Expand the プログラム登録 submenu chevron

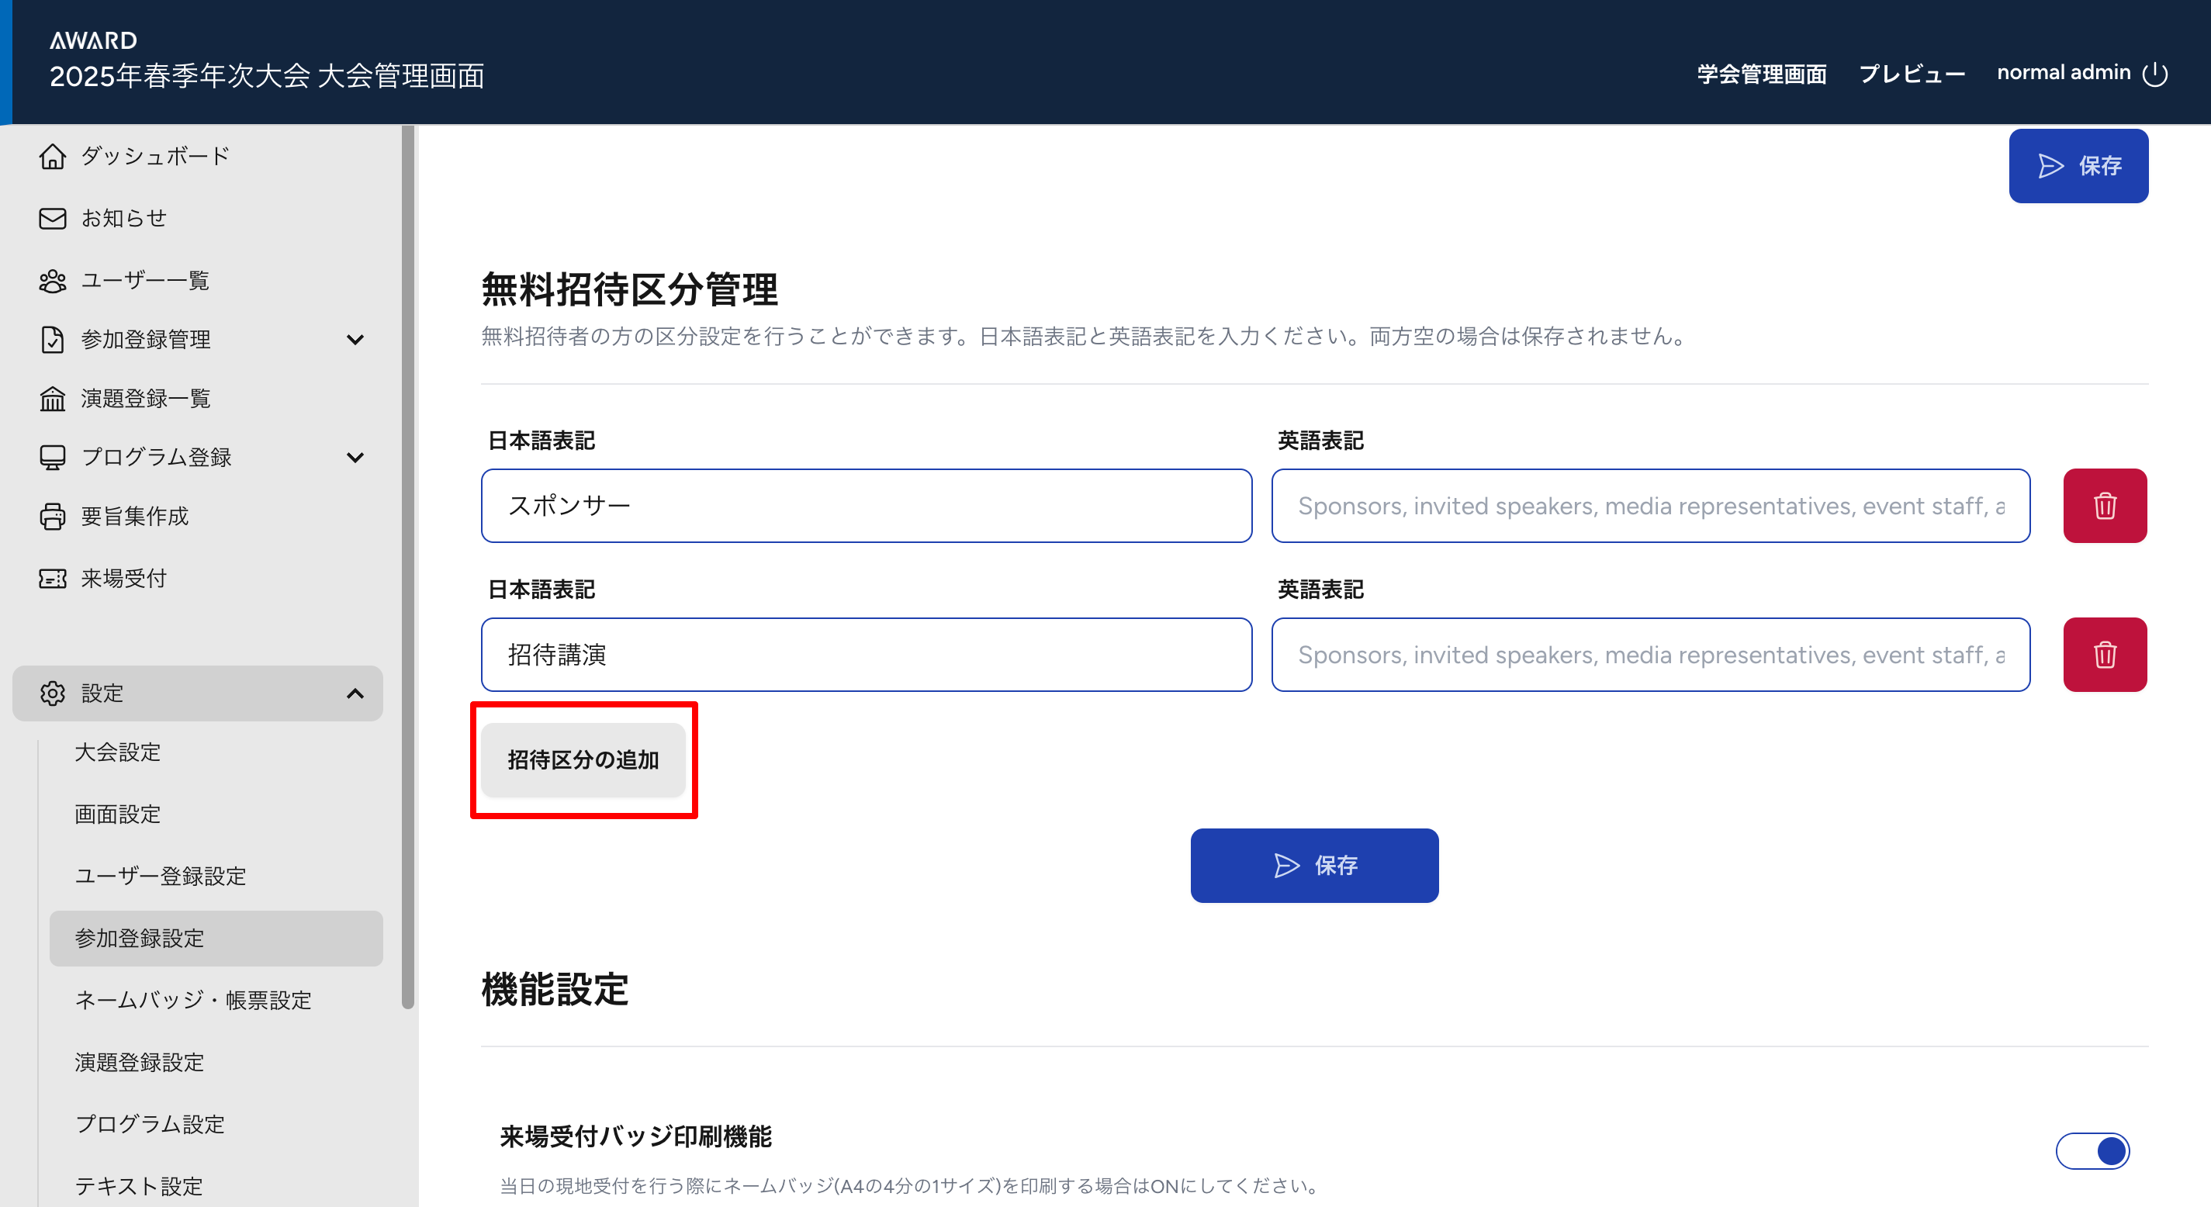point(355,458)
